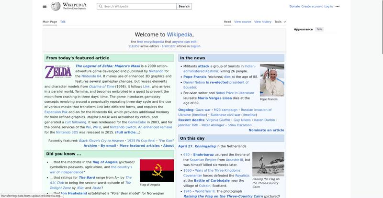Open the Shahrbaraz link
Image resolution: width=383 pixels, height=198 pixels.
tap(203, 154)
